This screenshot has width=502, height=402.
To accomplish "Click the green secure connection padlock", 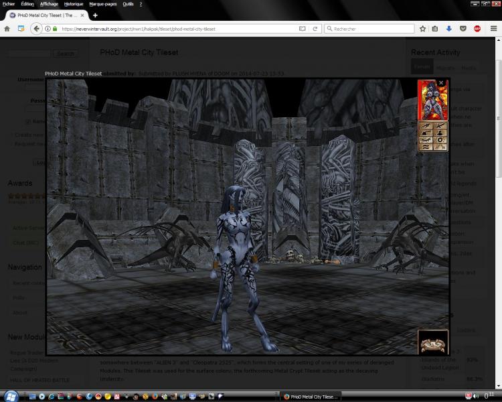I will [55, 29].
